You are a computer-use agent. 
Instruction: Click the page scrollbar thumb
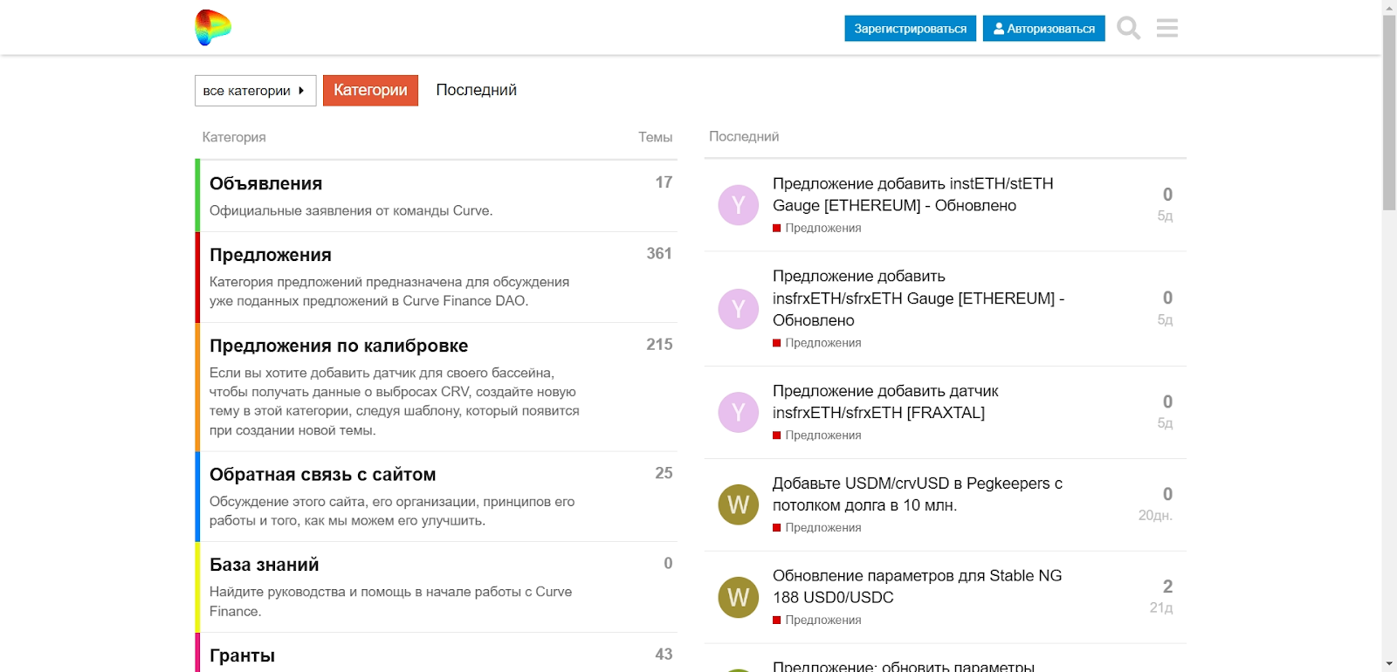[1389, 112]
